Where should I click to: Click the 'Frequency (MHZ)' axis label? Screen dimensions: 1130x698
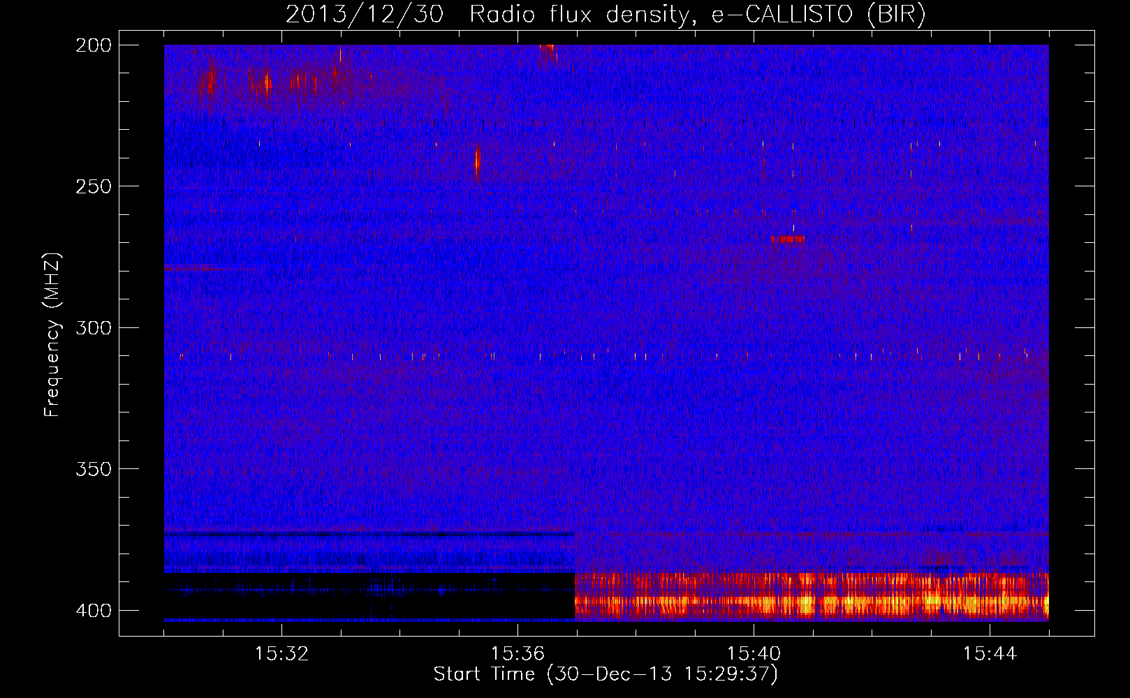point(52,335)
